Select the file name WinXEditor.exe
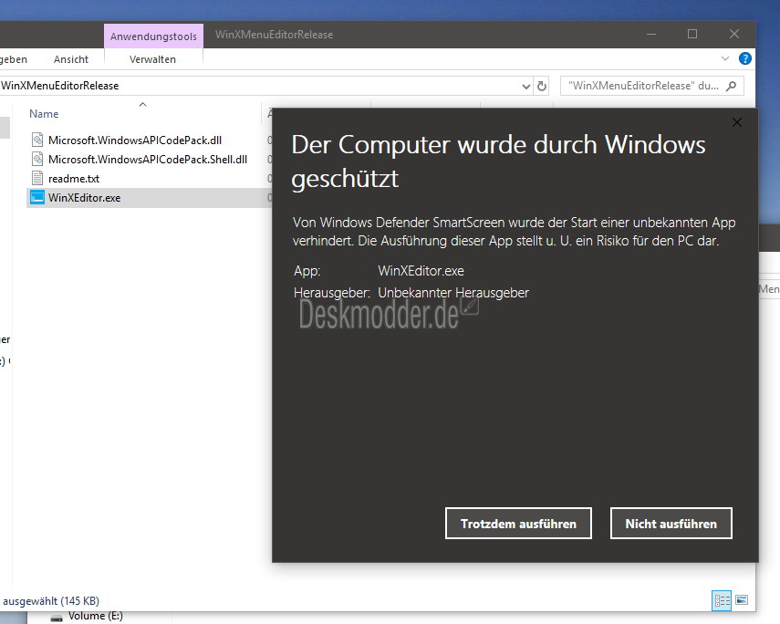 (84, 198)
